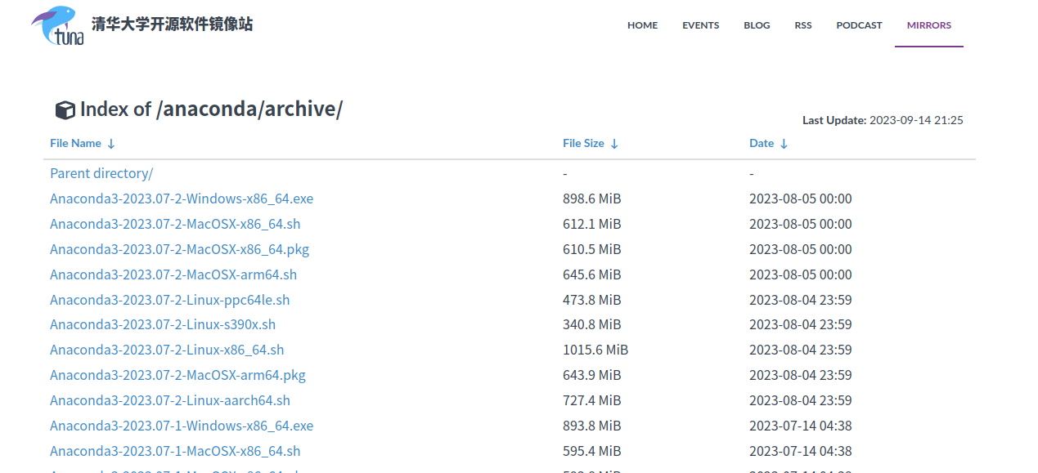Download Anaconda3-2023.07-2-MacOSX-arm64.pkg

[x=177, y=375]
